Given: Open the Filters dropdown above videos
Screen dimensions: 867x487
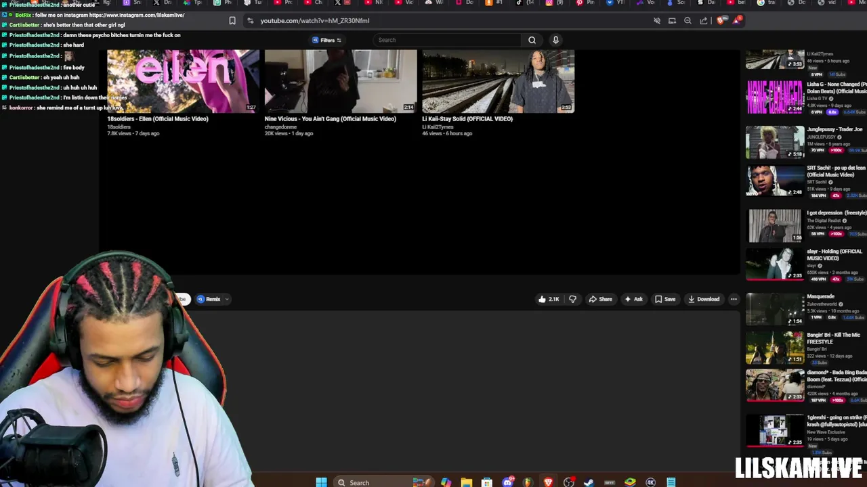Looking at the screenshot, I should pyautogui.click(x=327, y=40).
